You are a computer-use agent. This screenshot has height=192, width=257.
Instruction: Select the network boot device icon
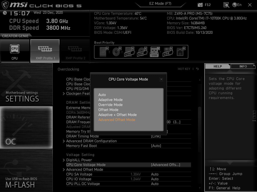coord(181,52)
